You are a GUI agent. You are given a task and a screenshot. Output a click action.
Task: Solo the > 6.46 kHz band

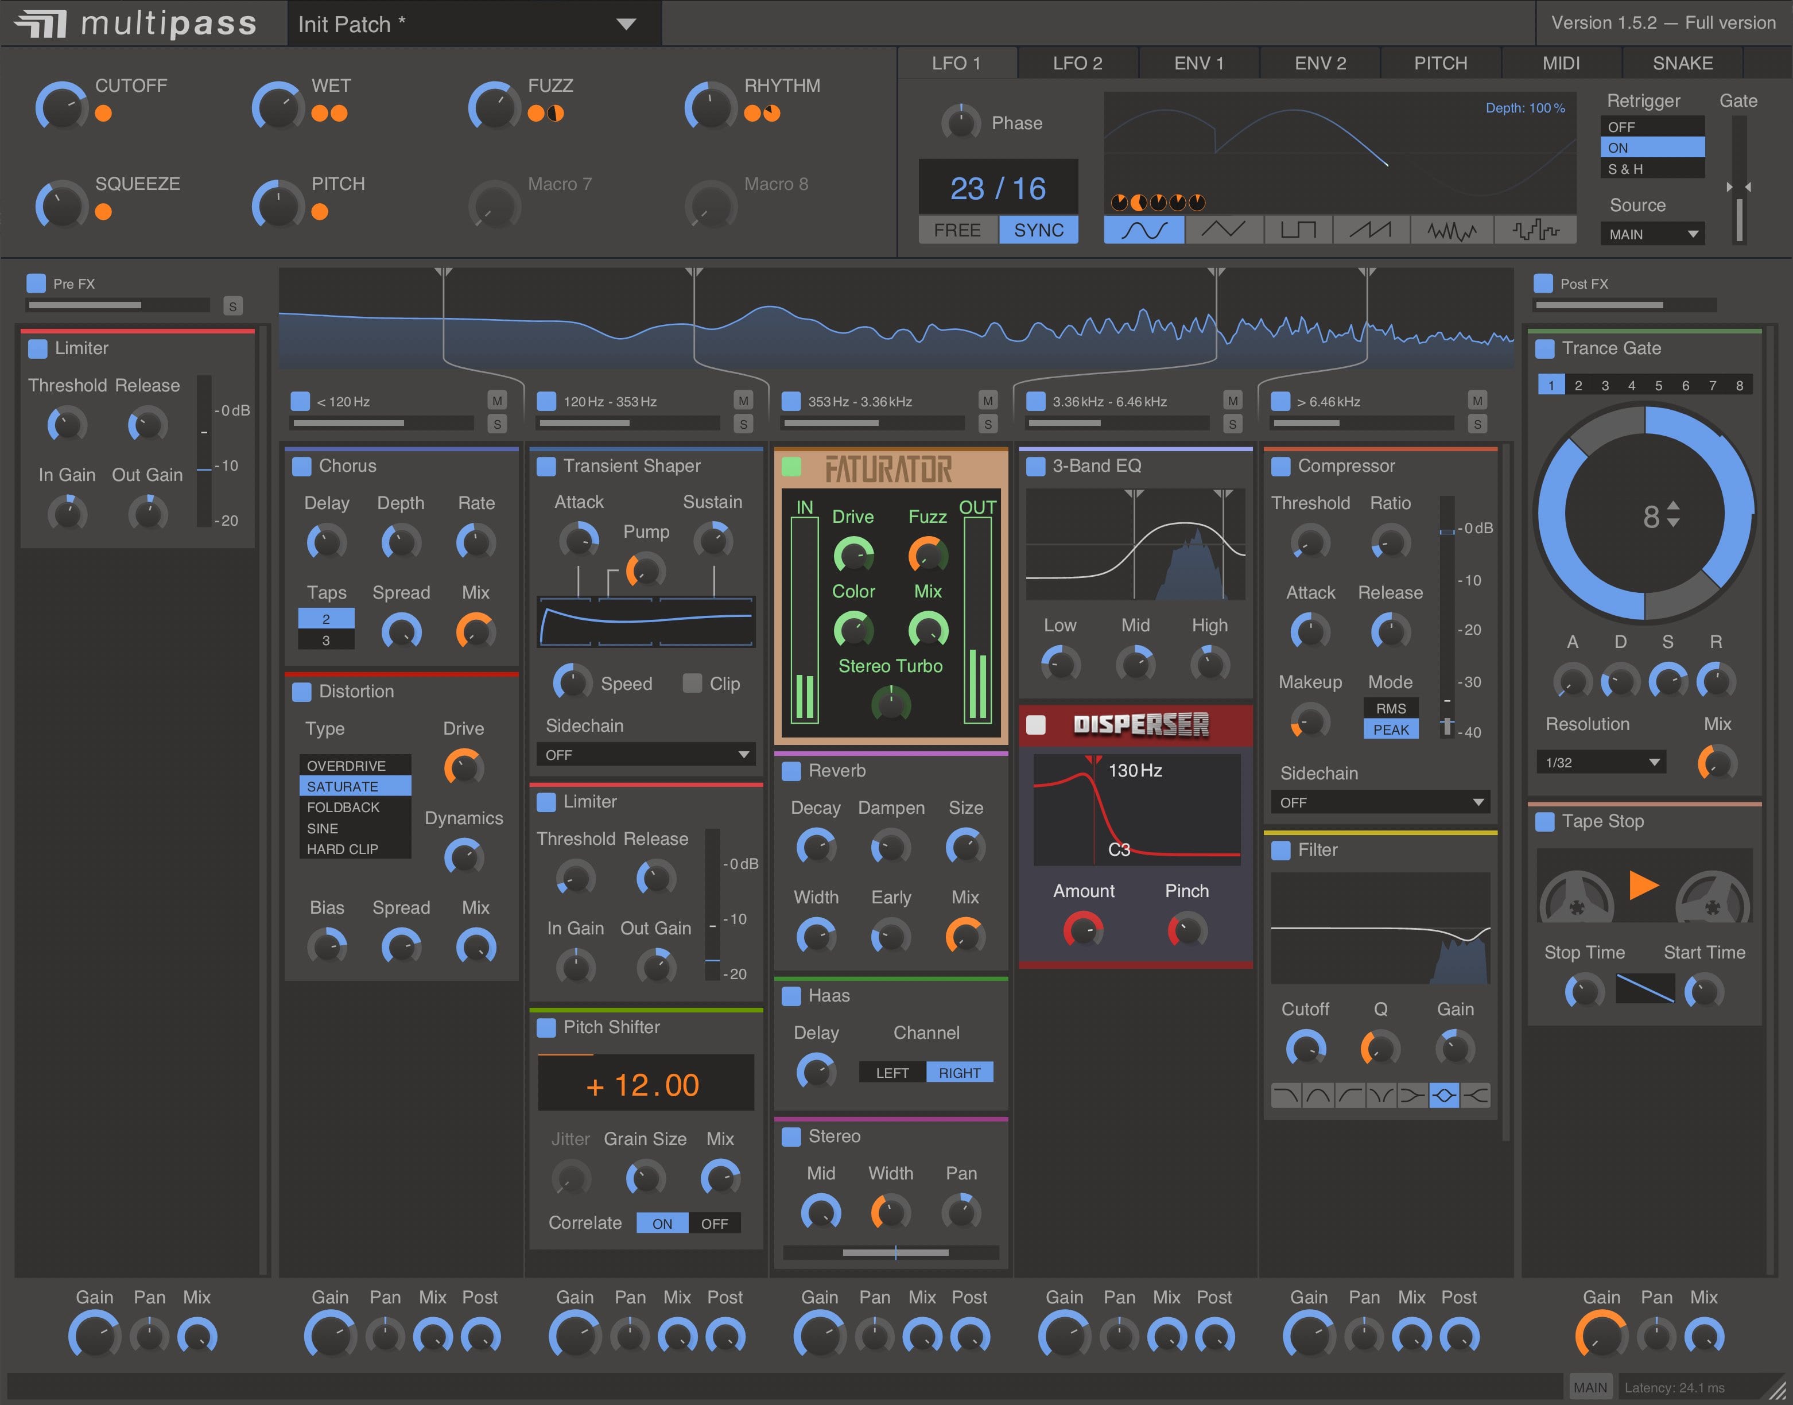(x=1477, y=424)
